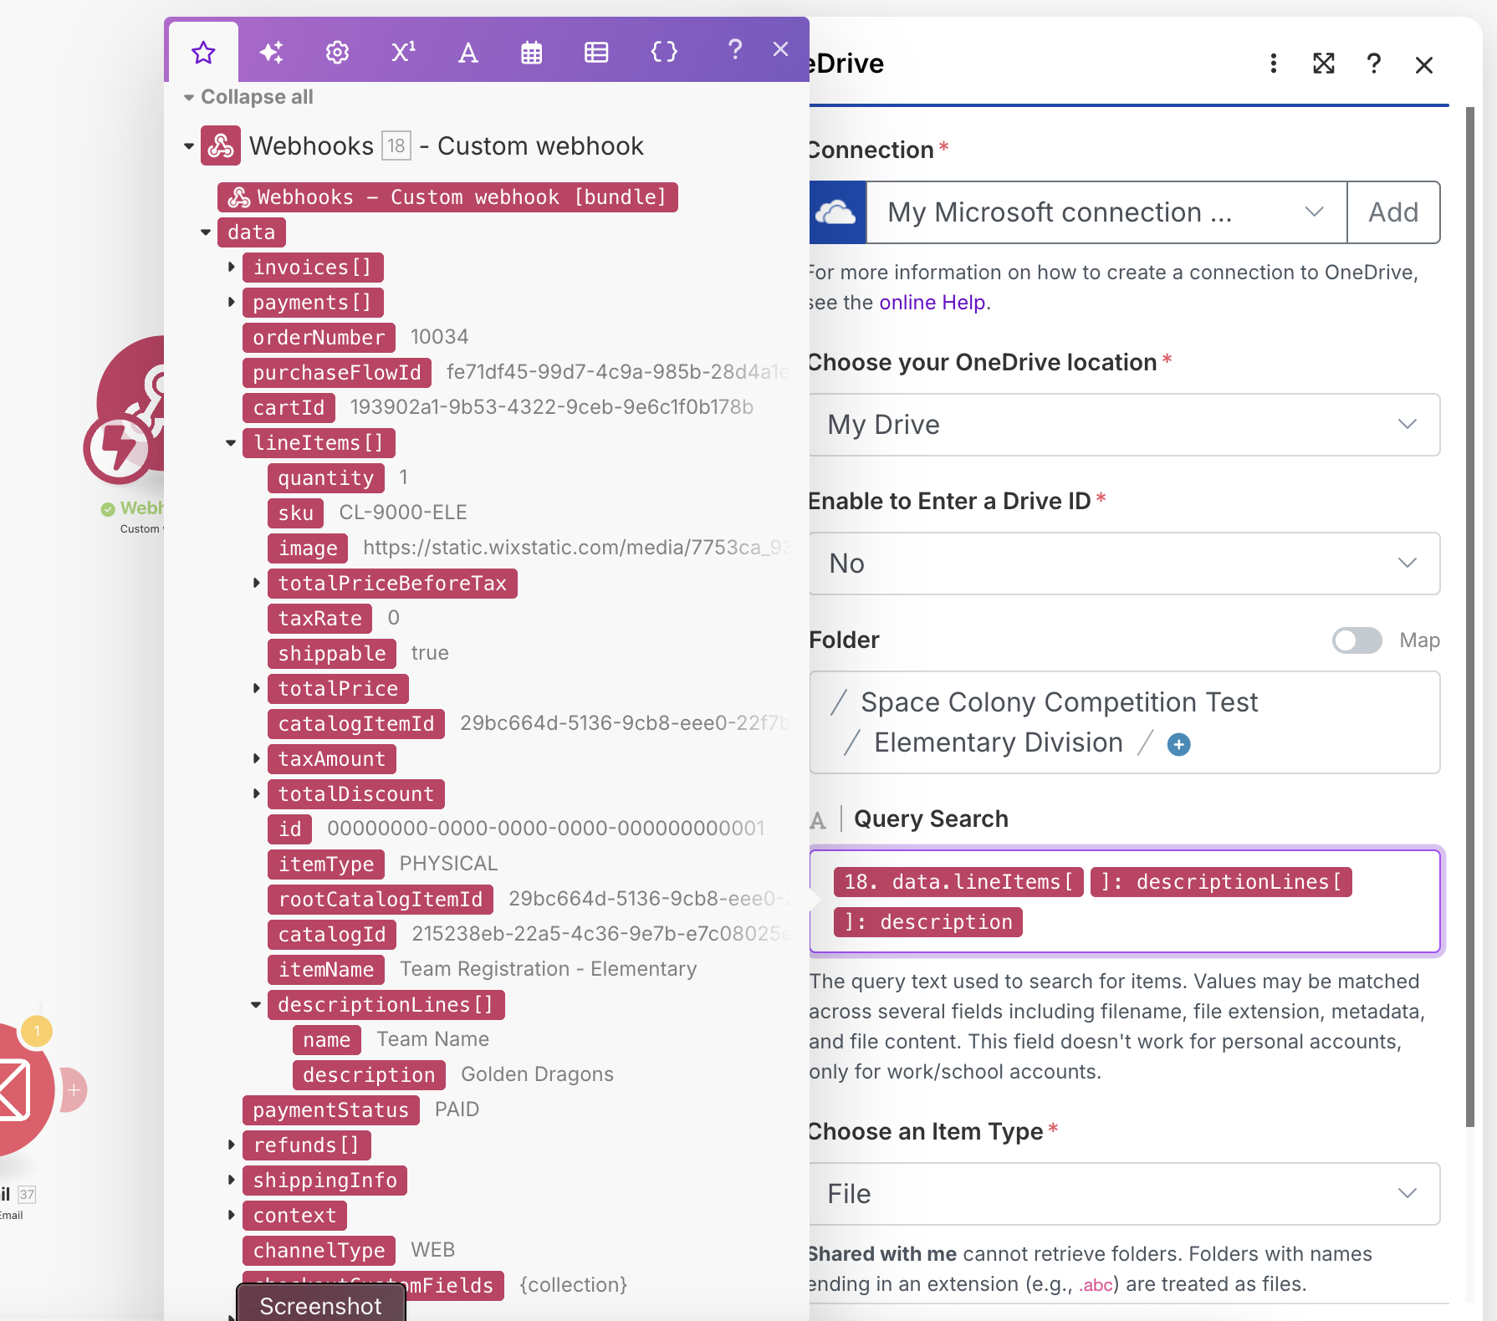
Task: Open the Item Type dropdown
Action: (x=1125, y=1194)
